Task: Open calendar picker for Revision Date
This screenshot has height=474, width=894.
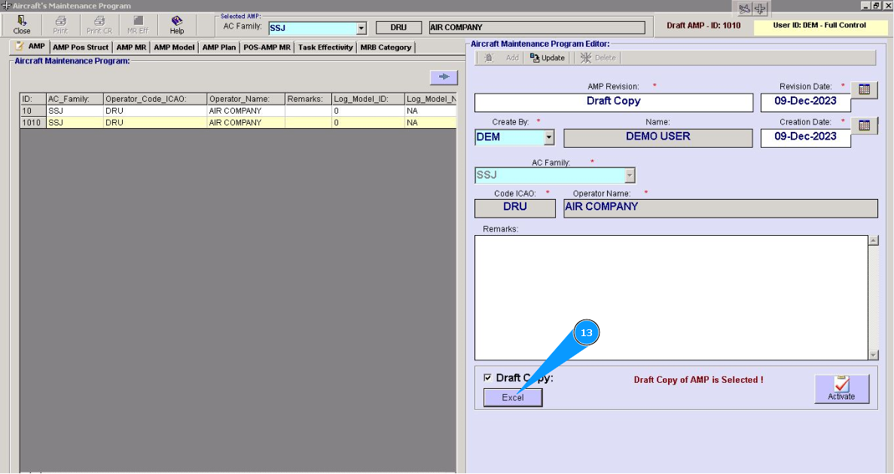Action: coord(864,90)
